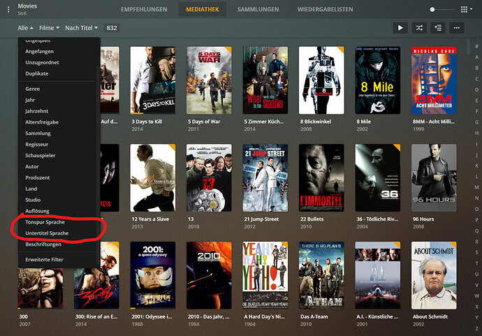Viewport: 482px width, 336px height.
Task: Jump to letter S in alphabet index
Action: tap(477, 252)
